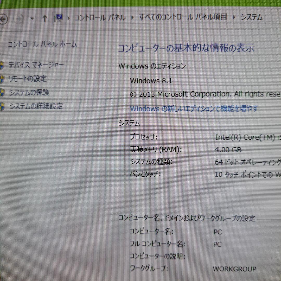Click the Windows のエディション section label
The width and height of the screenshot is (281, 281).
pyautogui.click(x=152, y=66)
